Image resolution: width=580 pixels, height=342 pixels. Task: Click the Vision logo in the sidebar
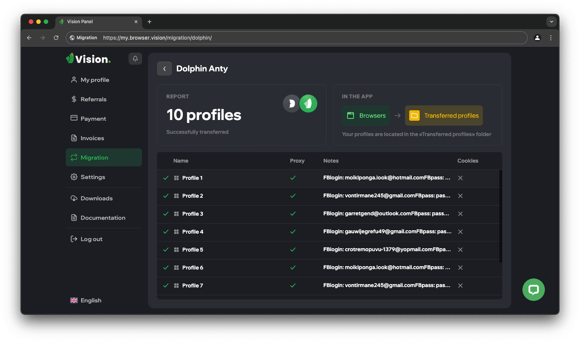click(88, 59)
